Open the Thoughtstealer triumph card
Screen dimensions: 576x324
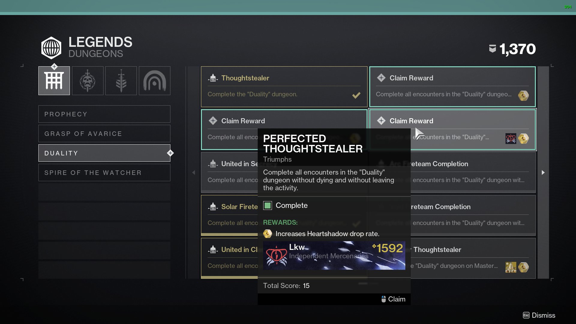pos(284,87)
